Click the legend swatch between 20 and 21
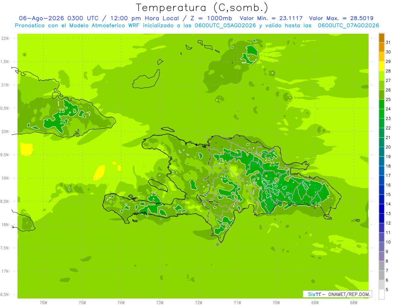The height and width of the screenshot is (307, 397). pos(381,142)
